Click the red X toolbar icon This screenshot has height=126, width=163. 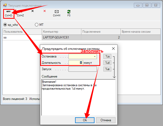point(44,11)
